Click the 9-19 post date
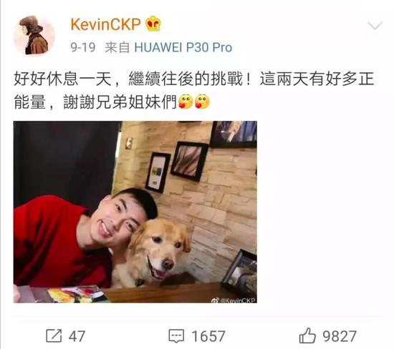 [x=83, y=47]
